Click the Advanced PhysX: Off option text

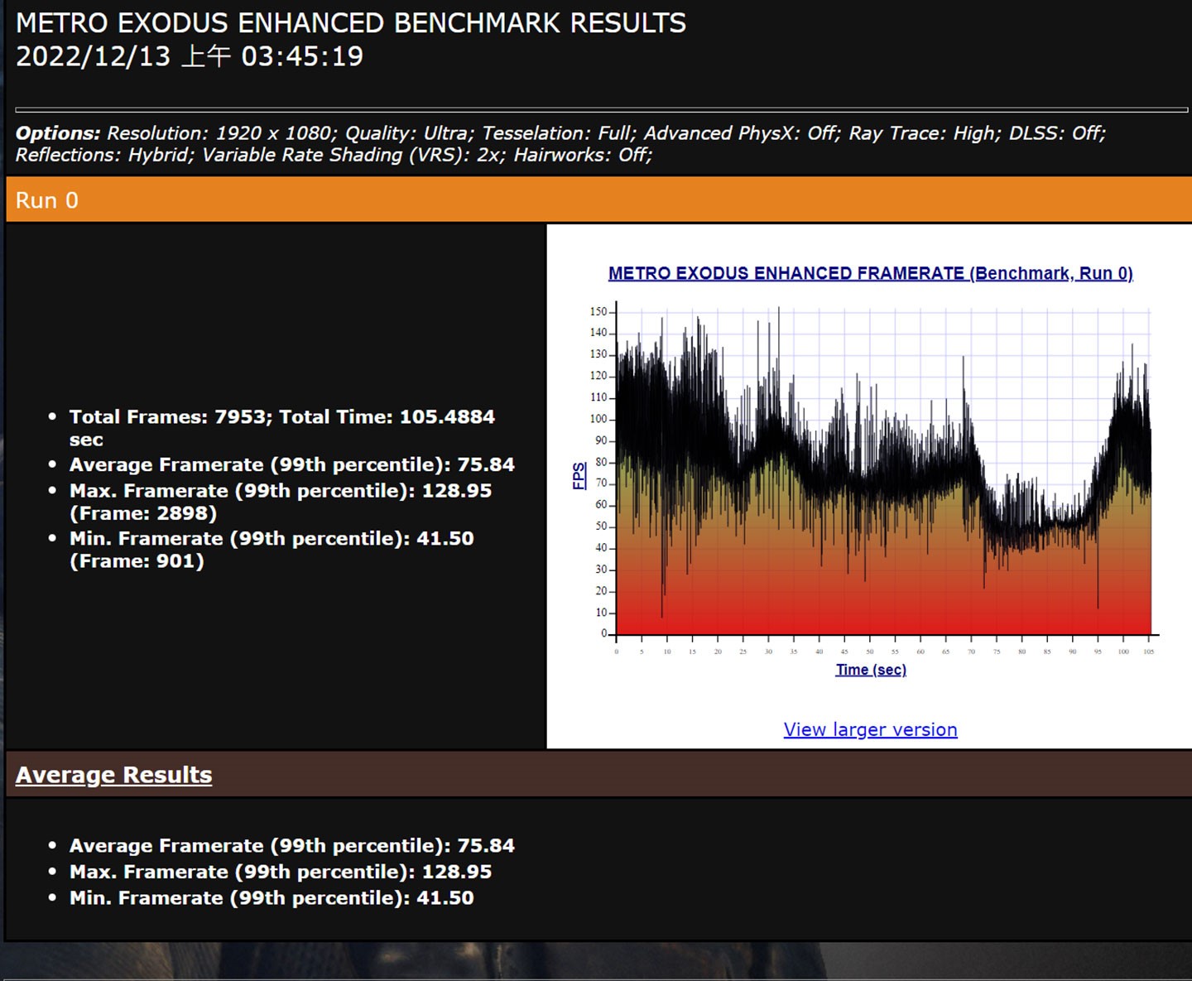[x=743, y=133]
